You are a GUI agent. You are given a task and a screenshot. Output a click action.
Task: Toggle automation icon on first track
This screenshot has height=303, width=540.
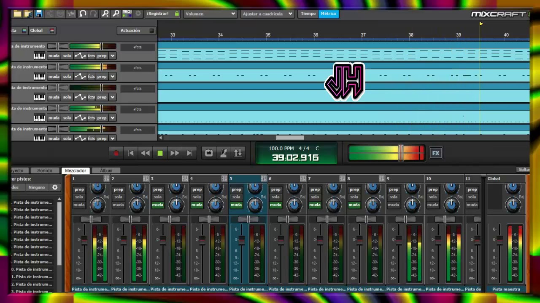(x=80, y=56)
